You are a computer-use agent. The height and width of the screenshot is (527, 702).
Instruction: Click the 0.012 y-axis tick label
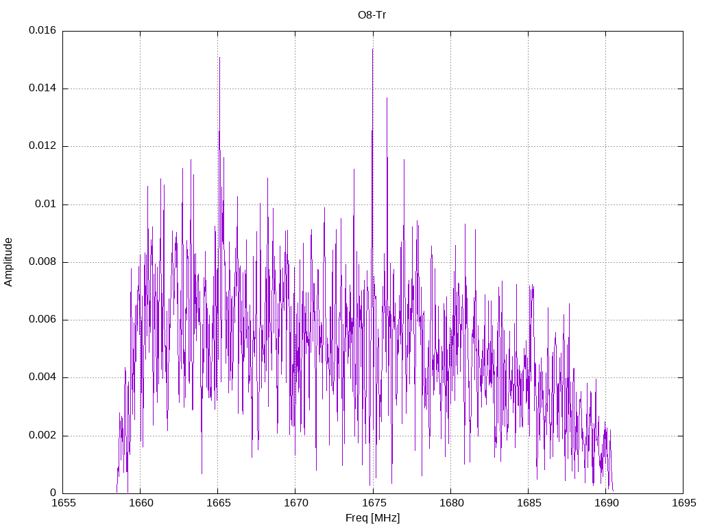pos(43,146)
